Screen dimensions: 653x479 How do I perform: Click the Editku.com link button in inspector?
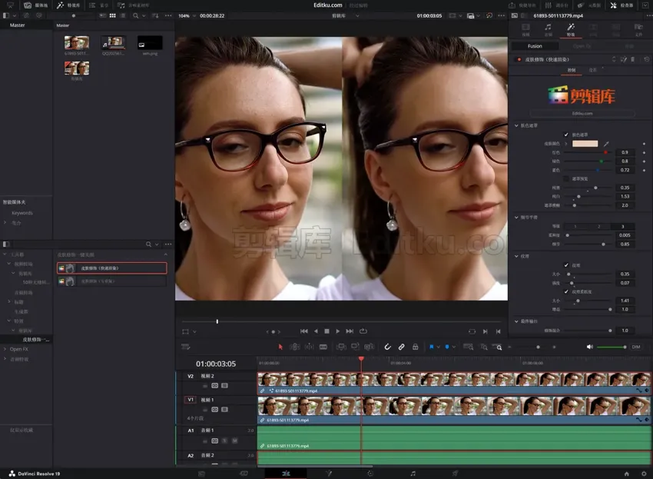tap(582, 113)
